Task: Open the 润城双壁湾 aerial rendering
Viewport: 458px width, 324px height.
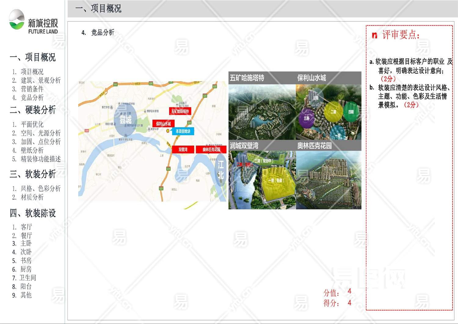Action: (x=262, y=180)
